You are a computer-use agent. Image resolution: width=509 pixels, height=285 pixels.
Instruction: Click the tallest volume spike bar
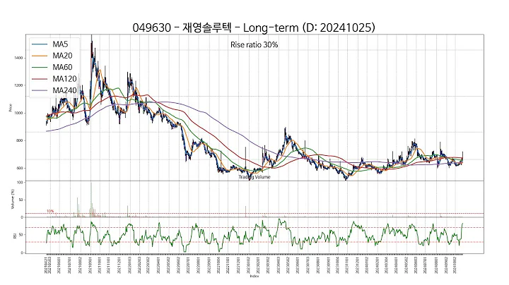click(x=91, y=200)
